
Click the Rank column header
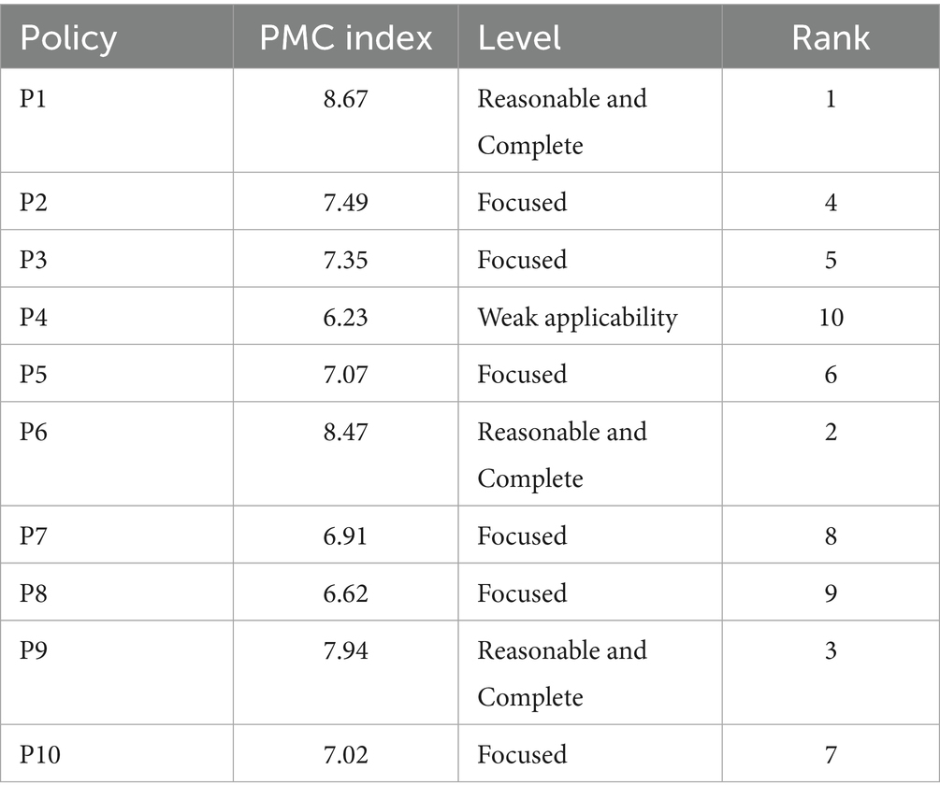[x=831, y=37]
